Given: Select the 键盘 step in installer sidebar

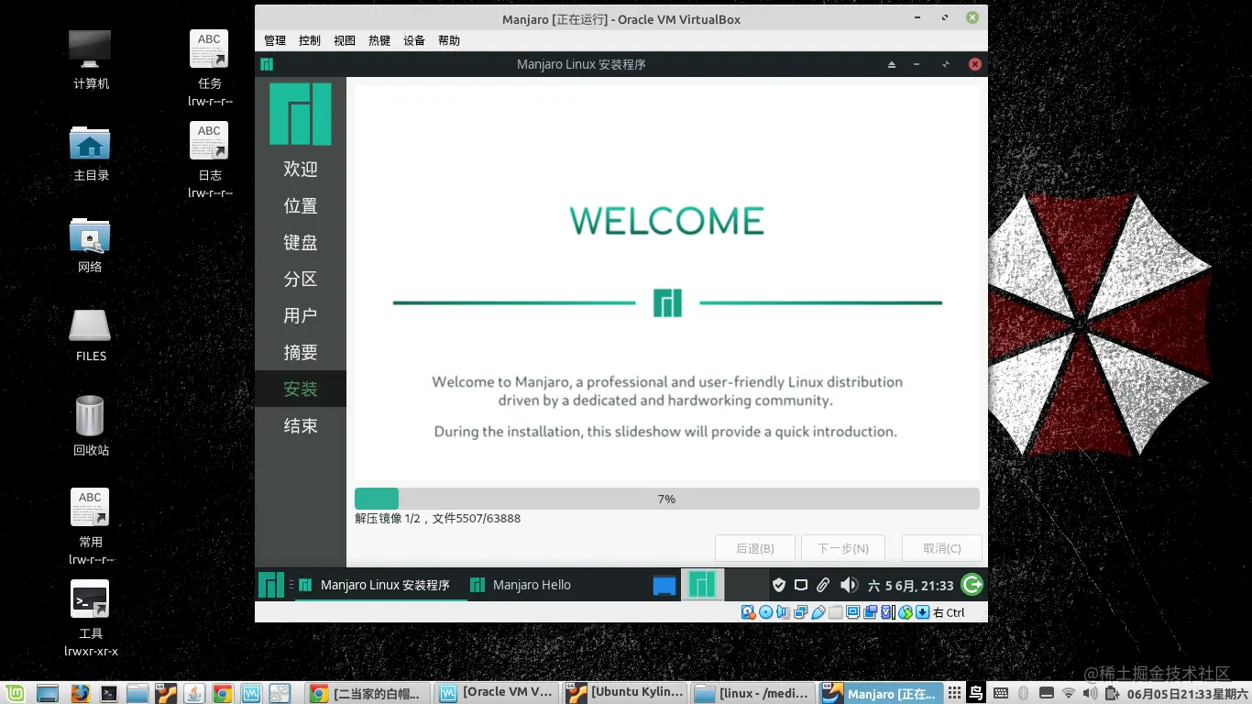Looking at the screenshot, I should [x=301, y=242].
